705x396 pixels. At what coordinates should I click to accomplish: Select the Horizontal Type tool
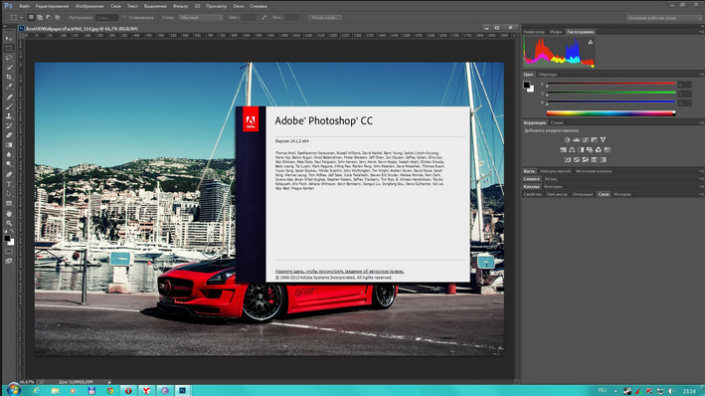[9, 184]
